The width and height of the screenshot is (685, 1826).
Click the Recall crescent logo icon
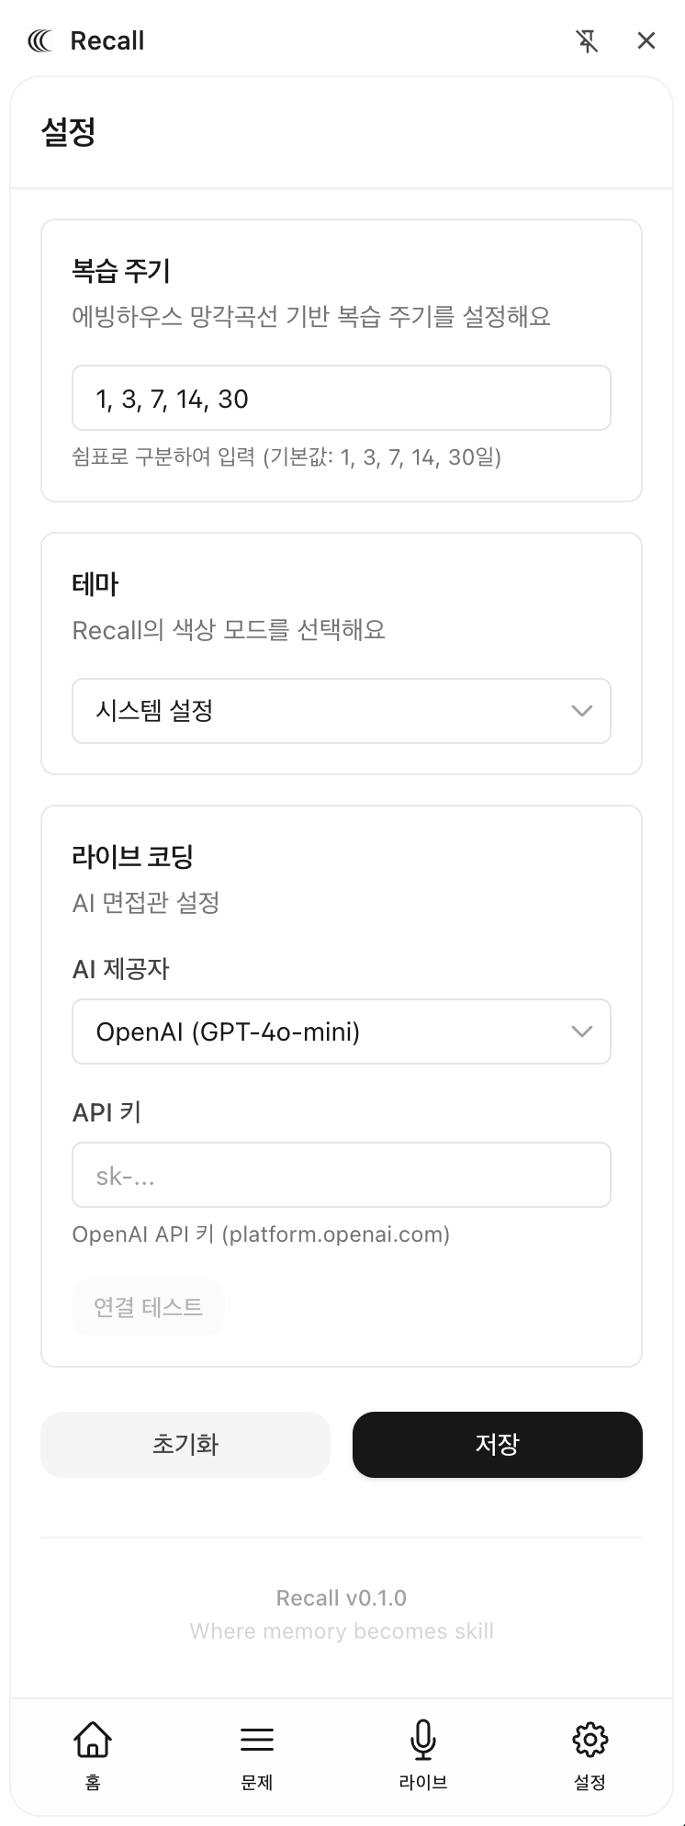click(x=40, y=40)
